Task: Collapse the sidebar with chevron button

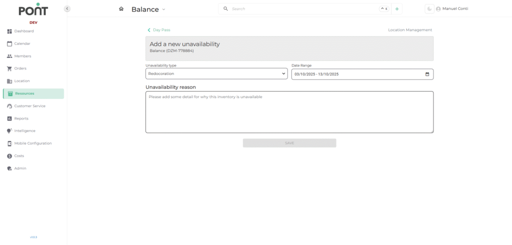Action: 67,9
